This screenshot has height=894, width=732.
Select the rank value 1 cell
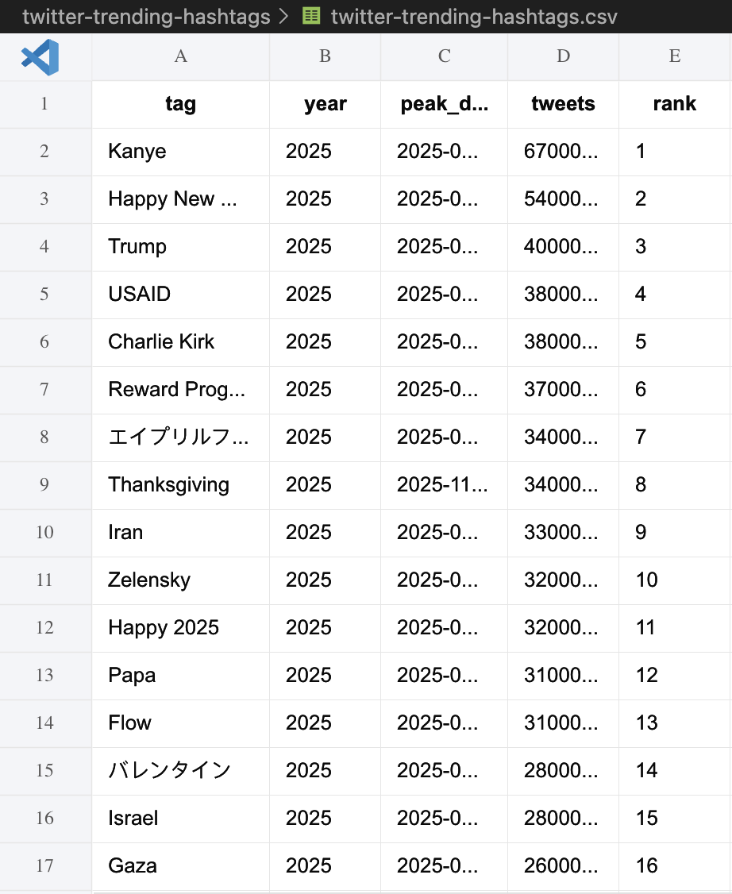tap(674, 152)
